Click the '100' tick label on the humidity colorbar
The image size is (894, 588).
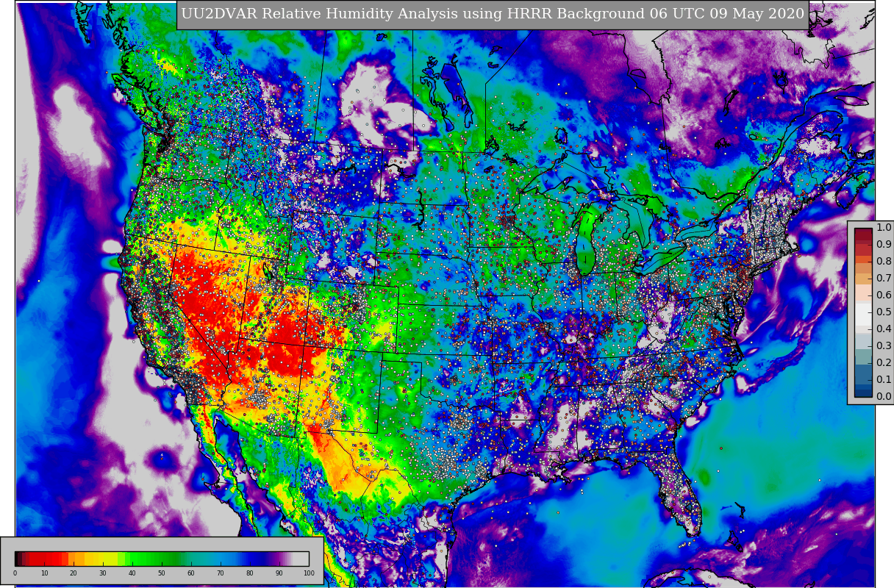pos(309,573)
